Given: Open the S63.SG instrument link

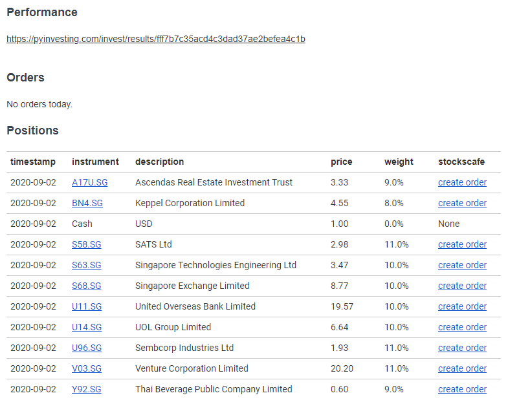Looking at the screenshot, I should pyautogui.click(x=87, y=266).
